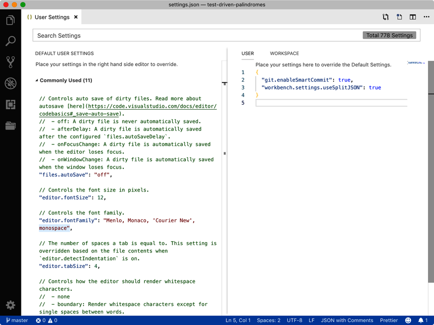Open the Extensions view
The width and height of the screenshot is (434, 325).
coord(10,104)
